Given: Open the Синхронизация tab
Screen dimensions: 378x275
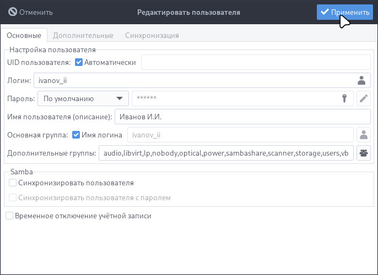Looking at the screenshot, I should click(x=152, y=35).
